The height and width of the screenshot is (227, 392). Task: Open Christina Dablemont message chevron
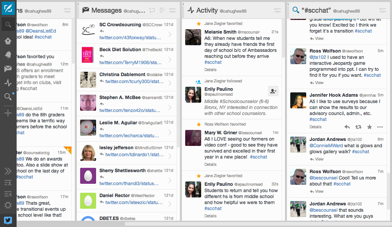coord(170,83)
